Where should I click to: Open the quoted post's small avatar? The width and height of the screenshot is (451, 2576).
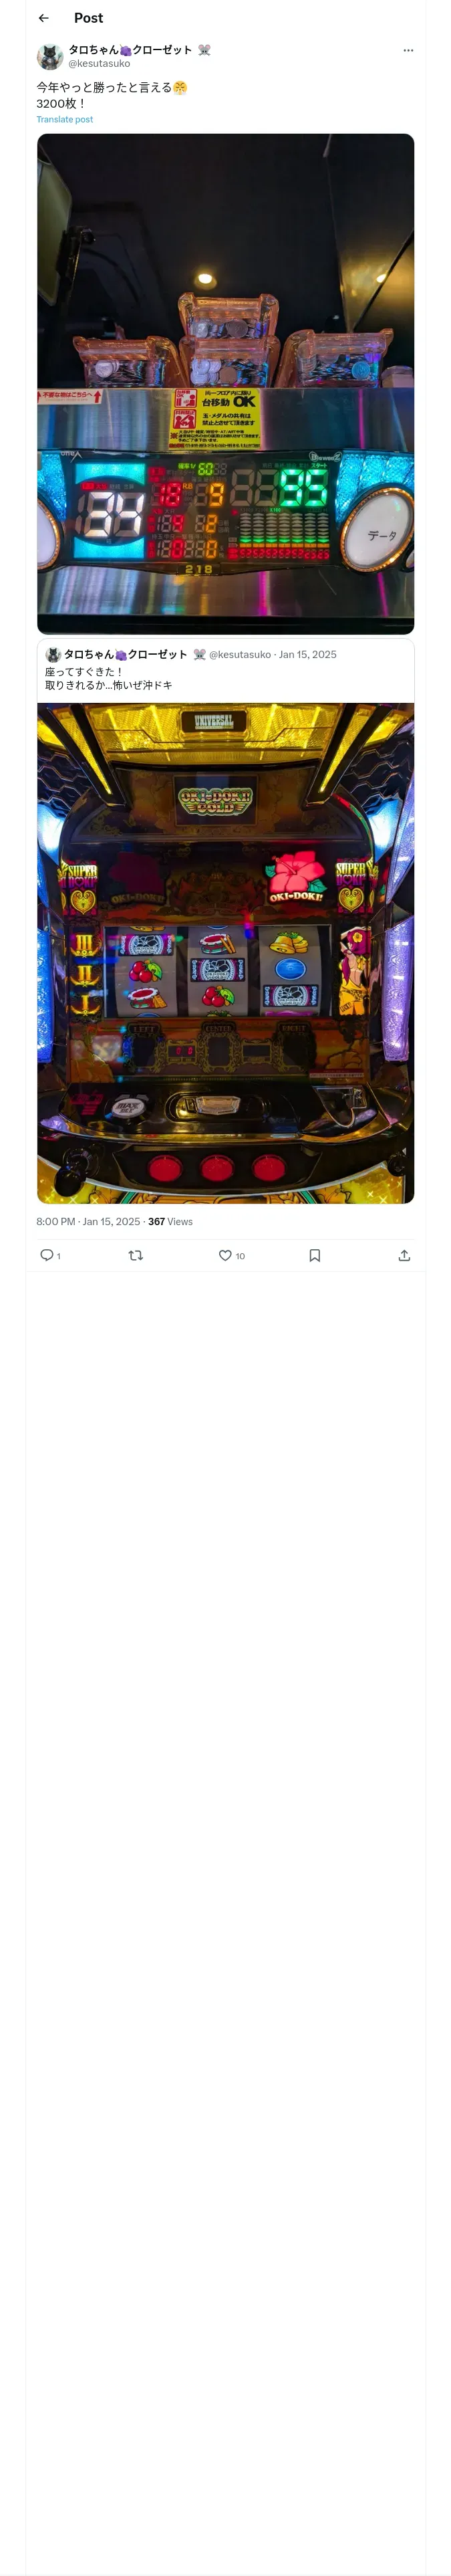pyautogui.click(x=53, y=655)
